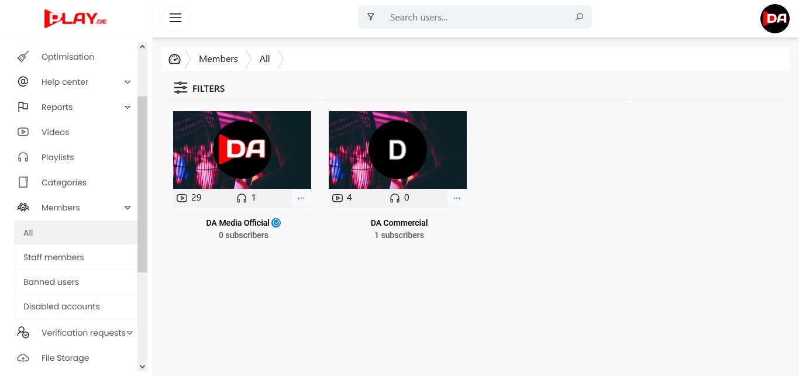Click playlist headphones icon on DA Commercial
Viewport: 799px width, 376px height.
point(395,198)
